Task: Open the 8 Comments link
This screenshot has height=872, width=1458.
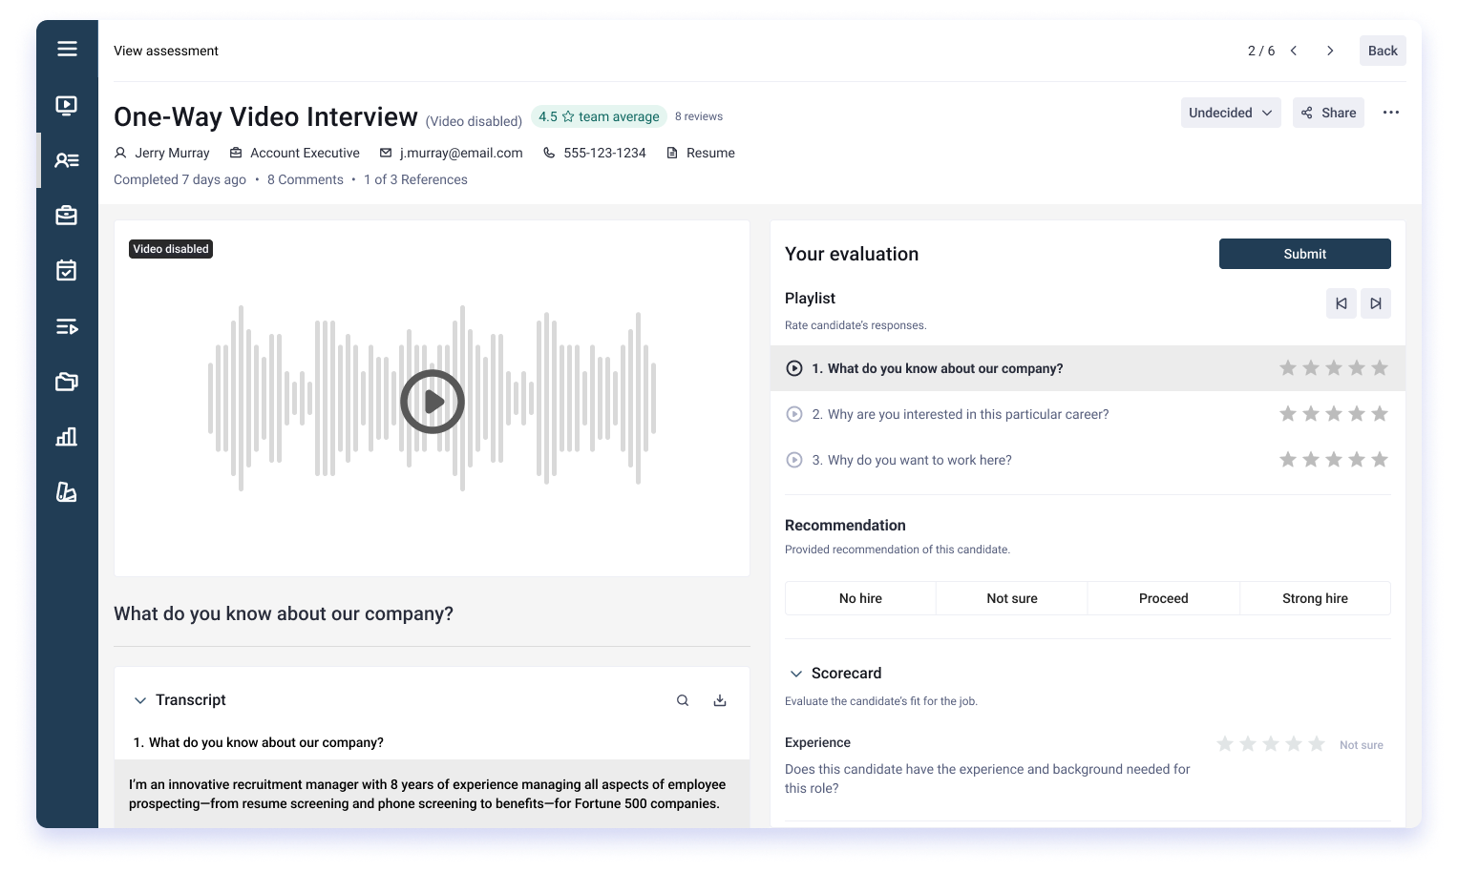Action: [x=306, y=179]
